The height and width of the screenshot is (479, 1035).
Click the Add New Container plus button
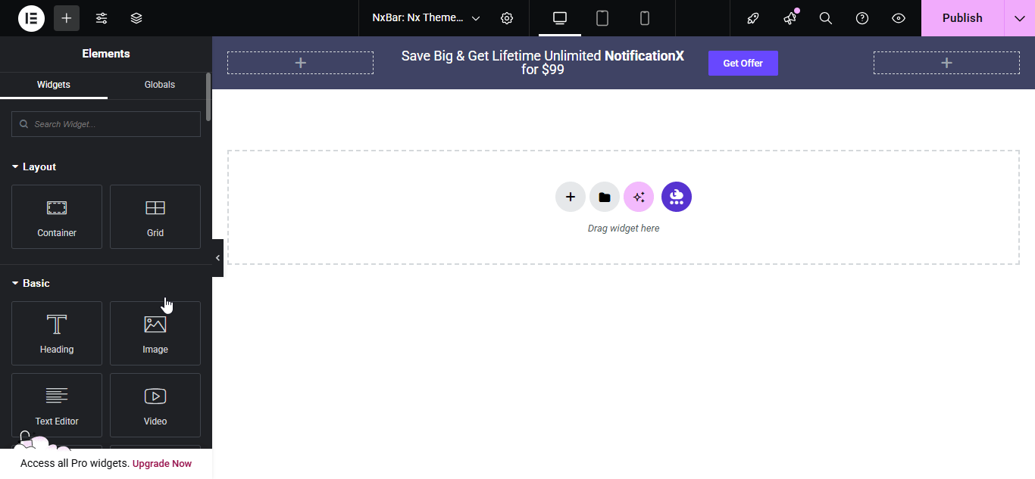[571, 197]
